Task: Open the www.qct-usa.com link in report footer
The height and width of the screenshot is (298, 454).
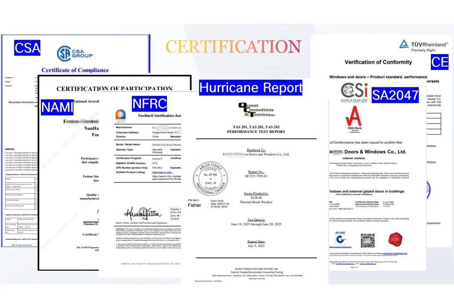Action: point(257,279)
